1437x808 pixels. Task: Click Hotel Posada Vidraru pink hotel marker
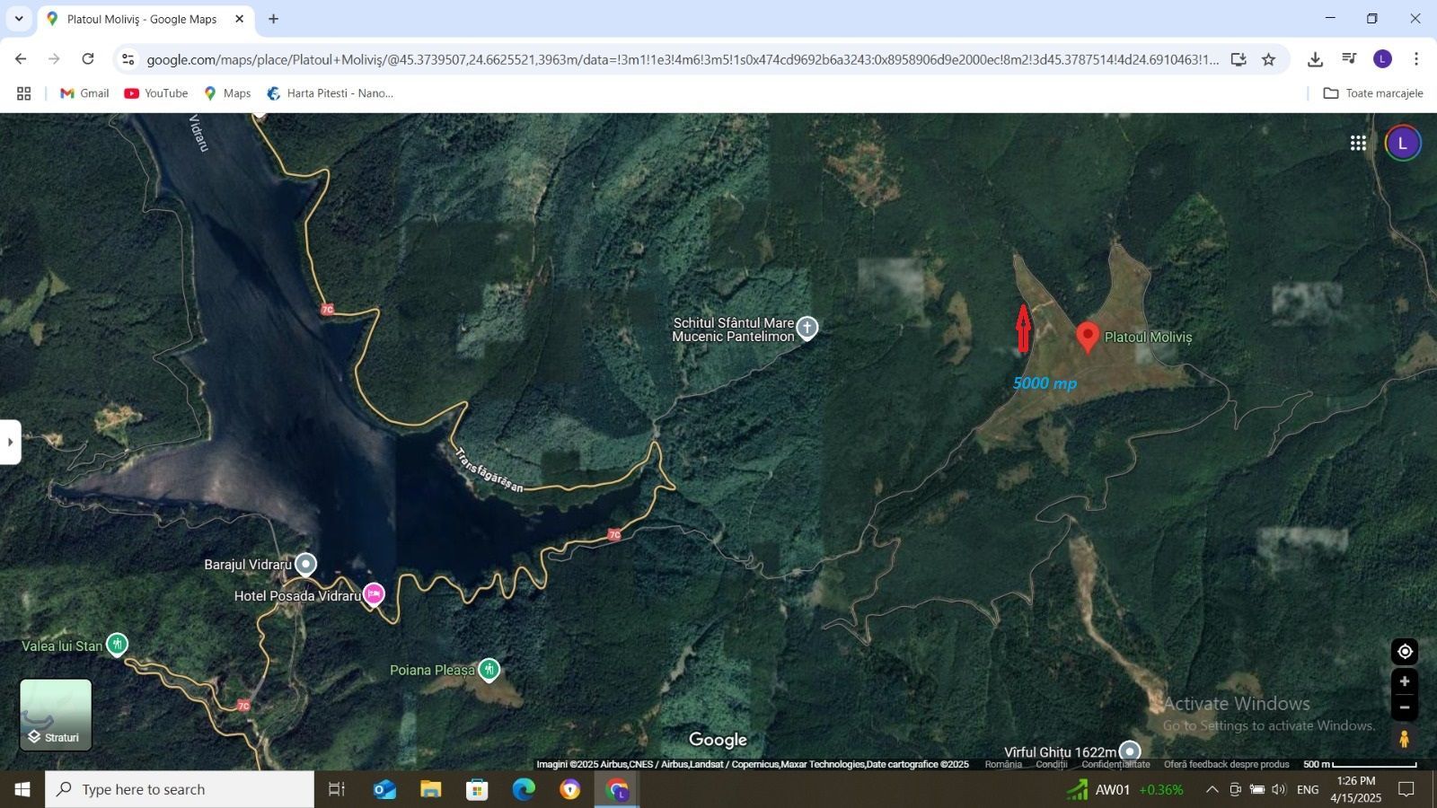point(374,594)
